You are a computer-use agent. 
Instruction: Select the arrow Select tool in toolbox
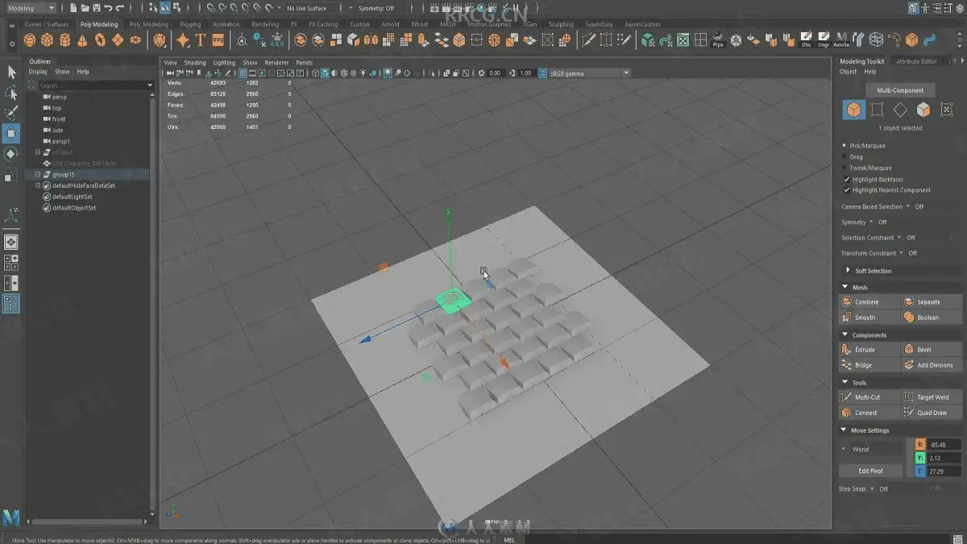[x=11, y=72]
